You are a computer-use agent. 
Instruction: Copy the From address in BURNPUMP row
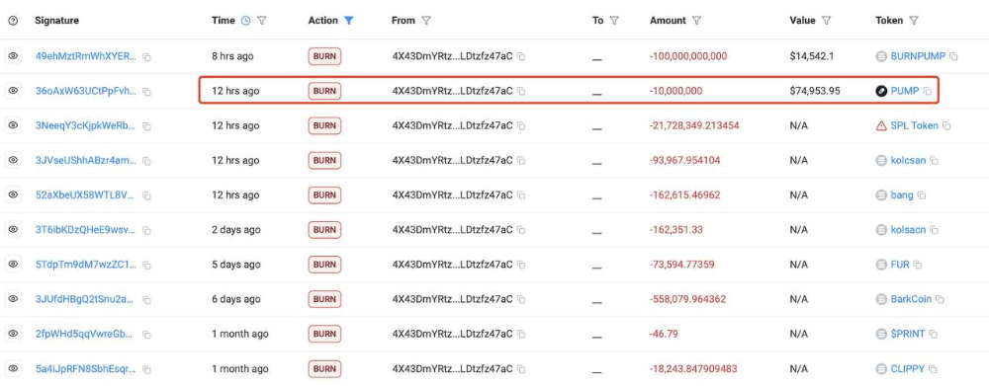521,56
